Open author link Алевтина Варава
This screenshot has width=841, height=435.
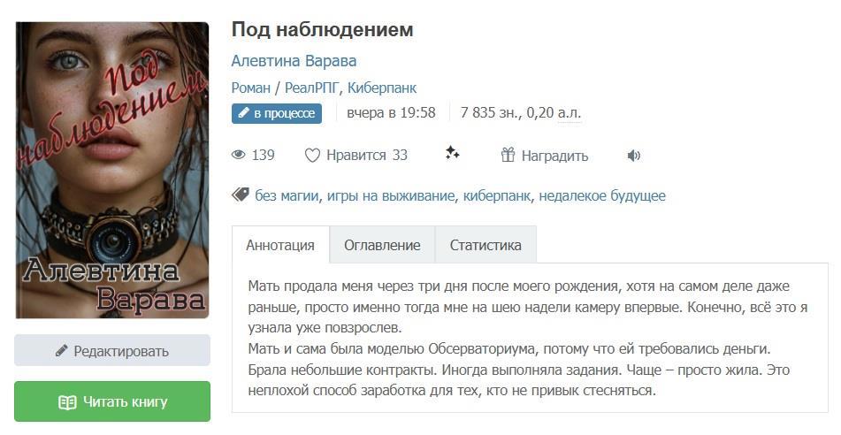coord(294,61)
